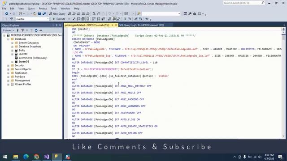Expand the Bulky database node
The height and width of the screenshot is (161, 287).
[12, 51]
